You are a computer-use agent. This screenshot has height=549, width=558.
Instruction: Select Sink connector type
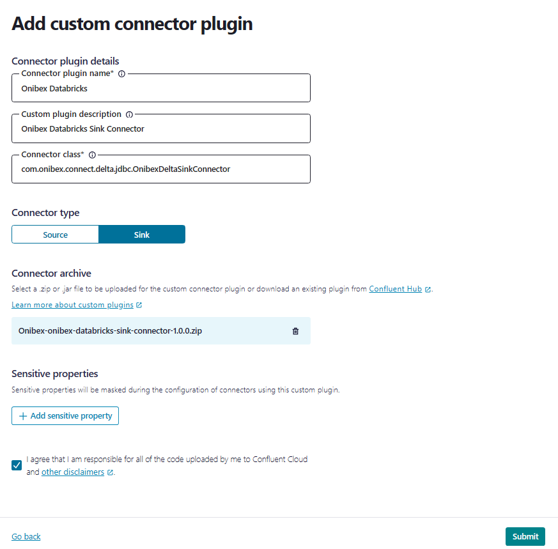(142, 235)
